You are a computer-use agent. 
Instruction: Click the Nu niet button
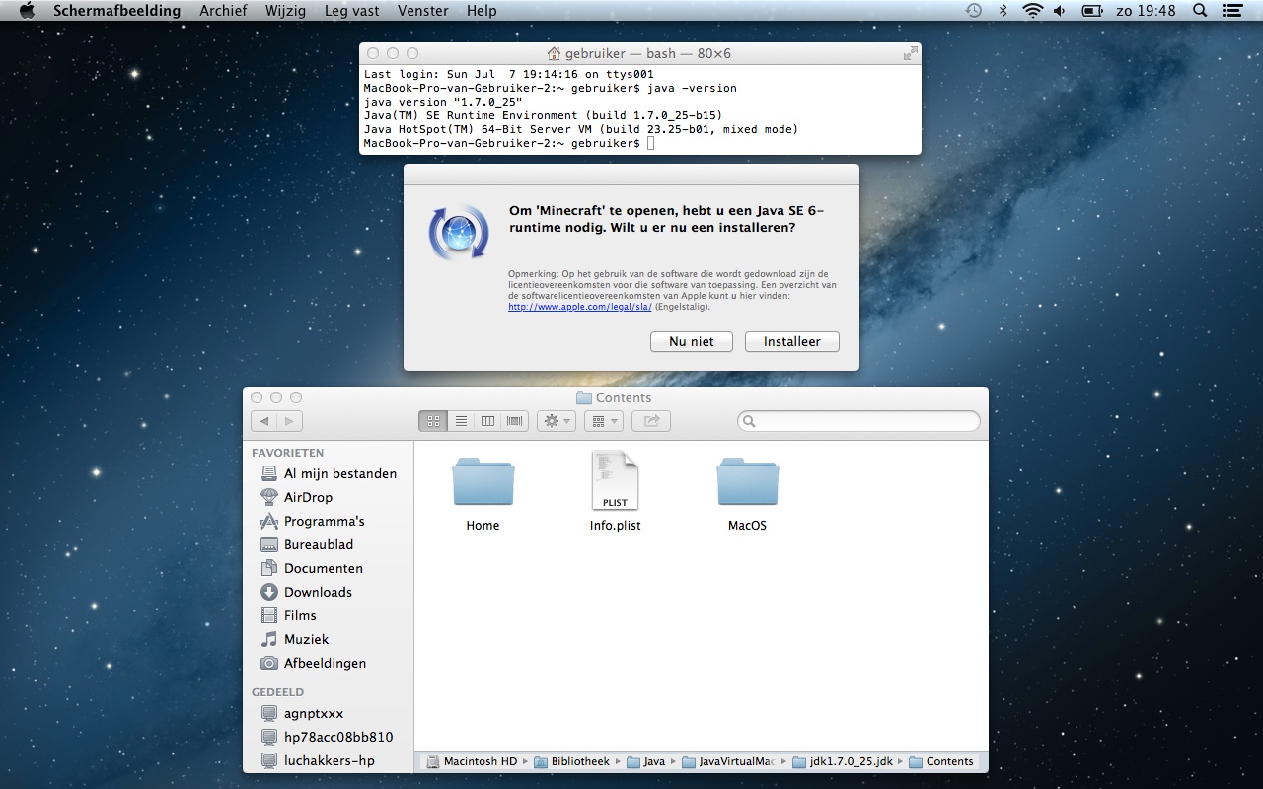(x=691, y=341)
